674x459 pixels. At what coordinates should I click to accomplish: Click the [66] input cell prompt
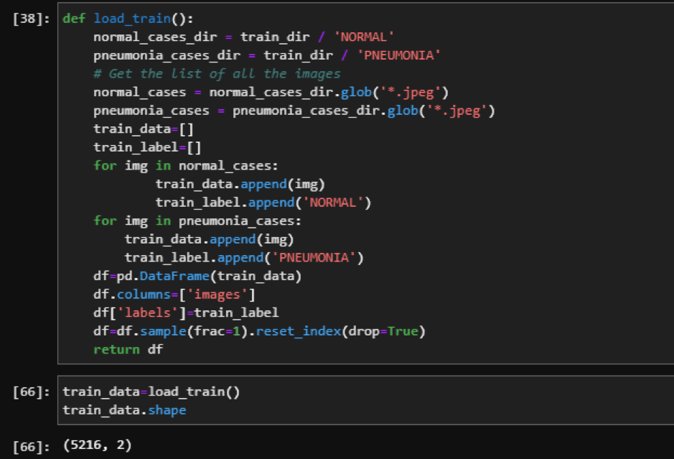(x=31, y=391)
